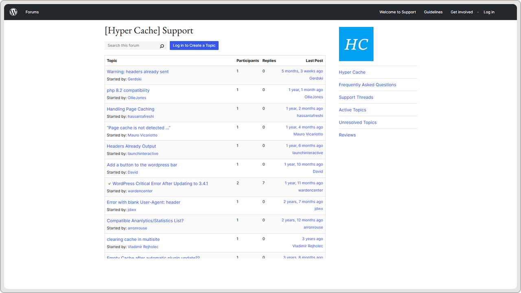Click last post 5 months, 3 weeks ago
This screenshot has width=521, height=293.
coord(302,71)
